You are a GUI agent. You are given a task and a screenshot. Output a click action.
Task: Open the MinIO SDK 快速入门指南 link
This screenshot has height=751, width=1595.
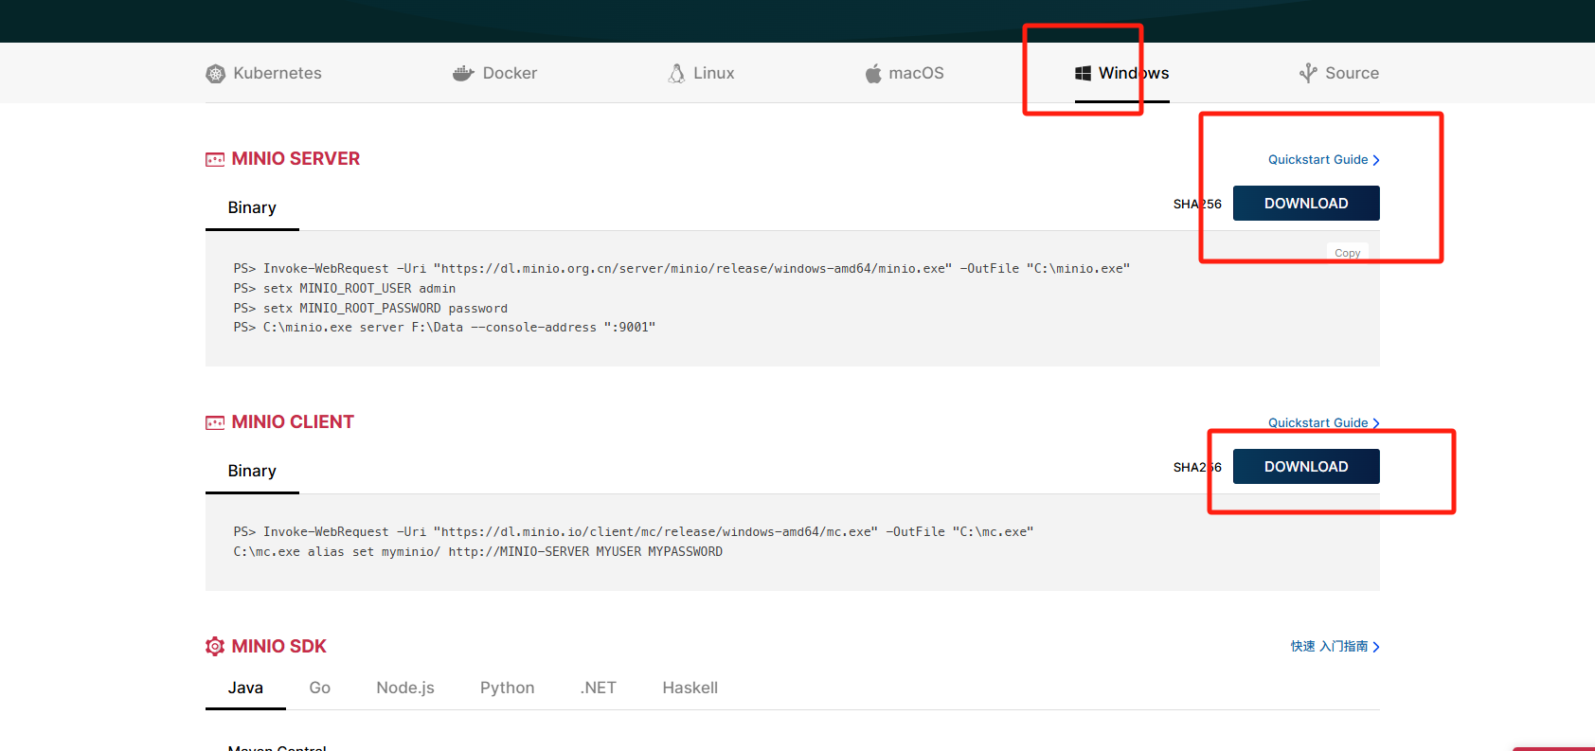tap(1335, 646)
